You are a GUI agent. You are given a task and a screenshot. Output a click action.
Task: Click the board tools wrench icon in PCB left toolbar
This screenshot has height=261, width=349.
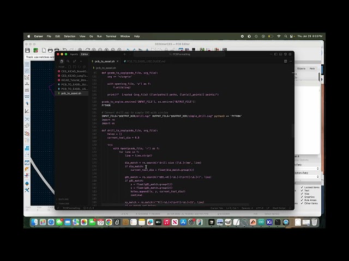tap(27, 190)
